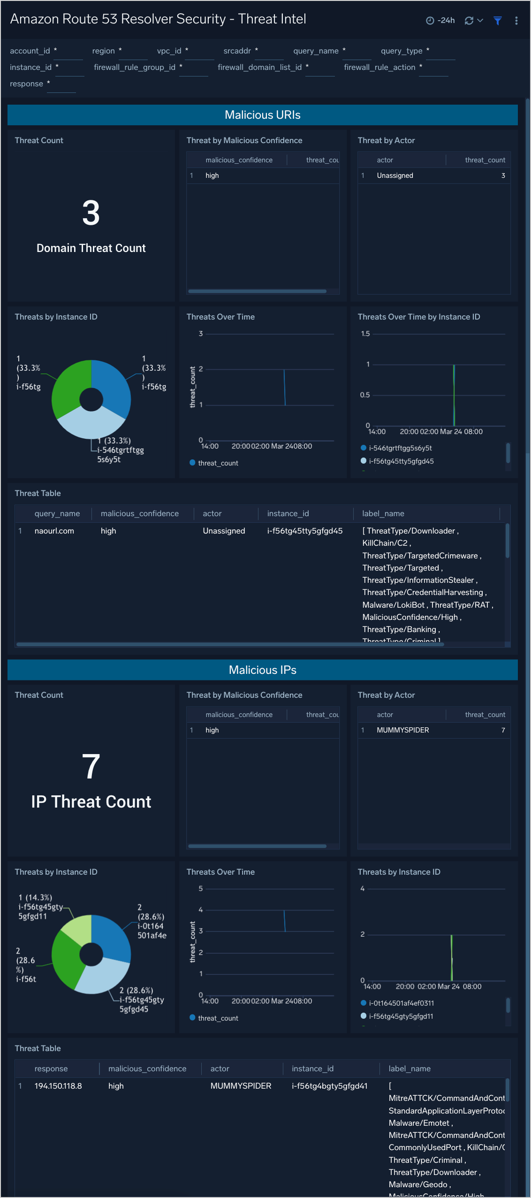Open the -24h time range picker
The image size is (531, 1198).
click(x=440, y=21)
